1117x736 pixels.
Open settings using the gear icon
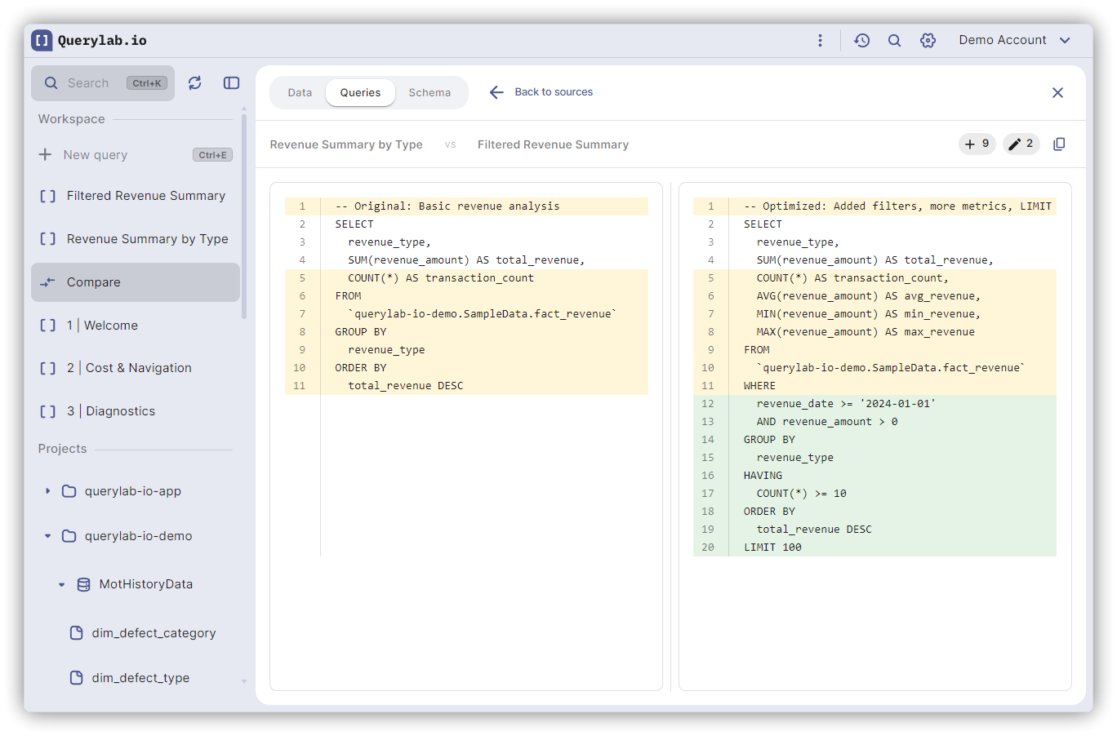click(x=928, y=39)
